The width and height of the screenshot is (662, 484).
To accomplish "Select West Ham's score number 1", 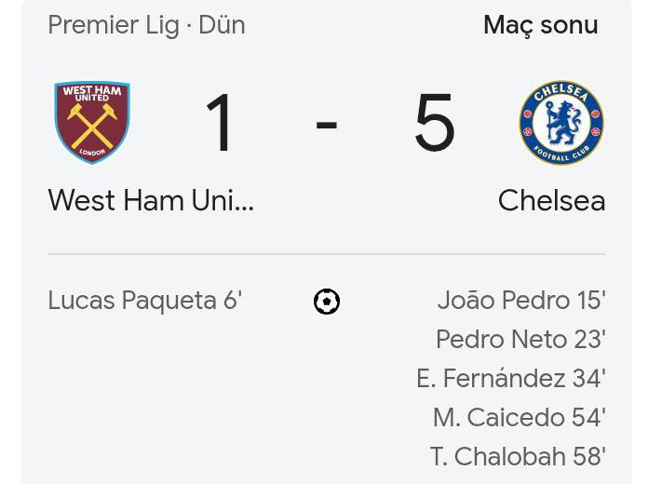I will click(220, 122).
